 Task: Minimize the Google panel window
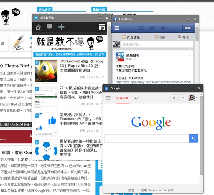(x=193, y=89)
